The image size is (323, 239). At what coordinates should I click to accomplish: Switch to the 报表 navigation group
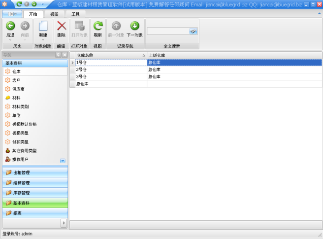click(x=35, y=213)
